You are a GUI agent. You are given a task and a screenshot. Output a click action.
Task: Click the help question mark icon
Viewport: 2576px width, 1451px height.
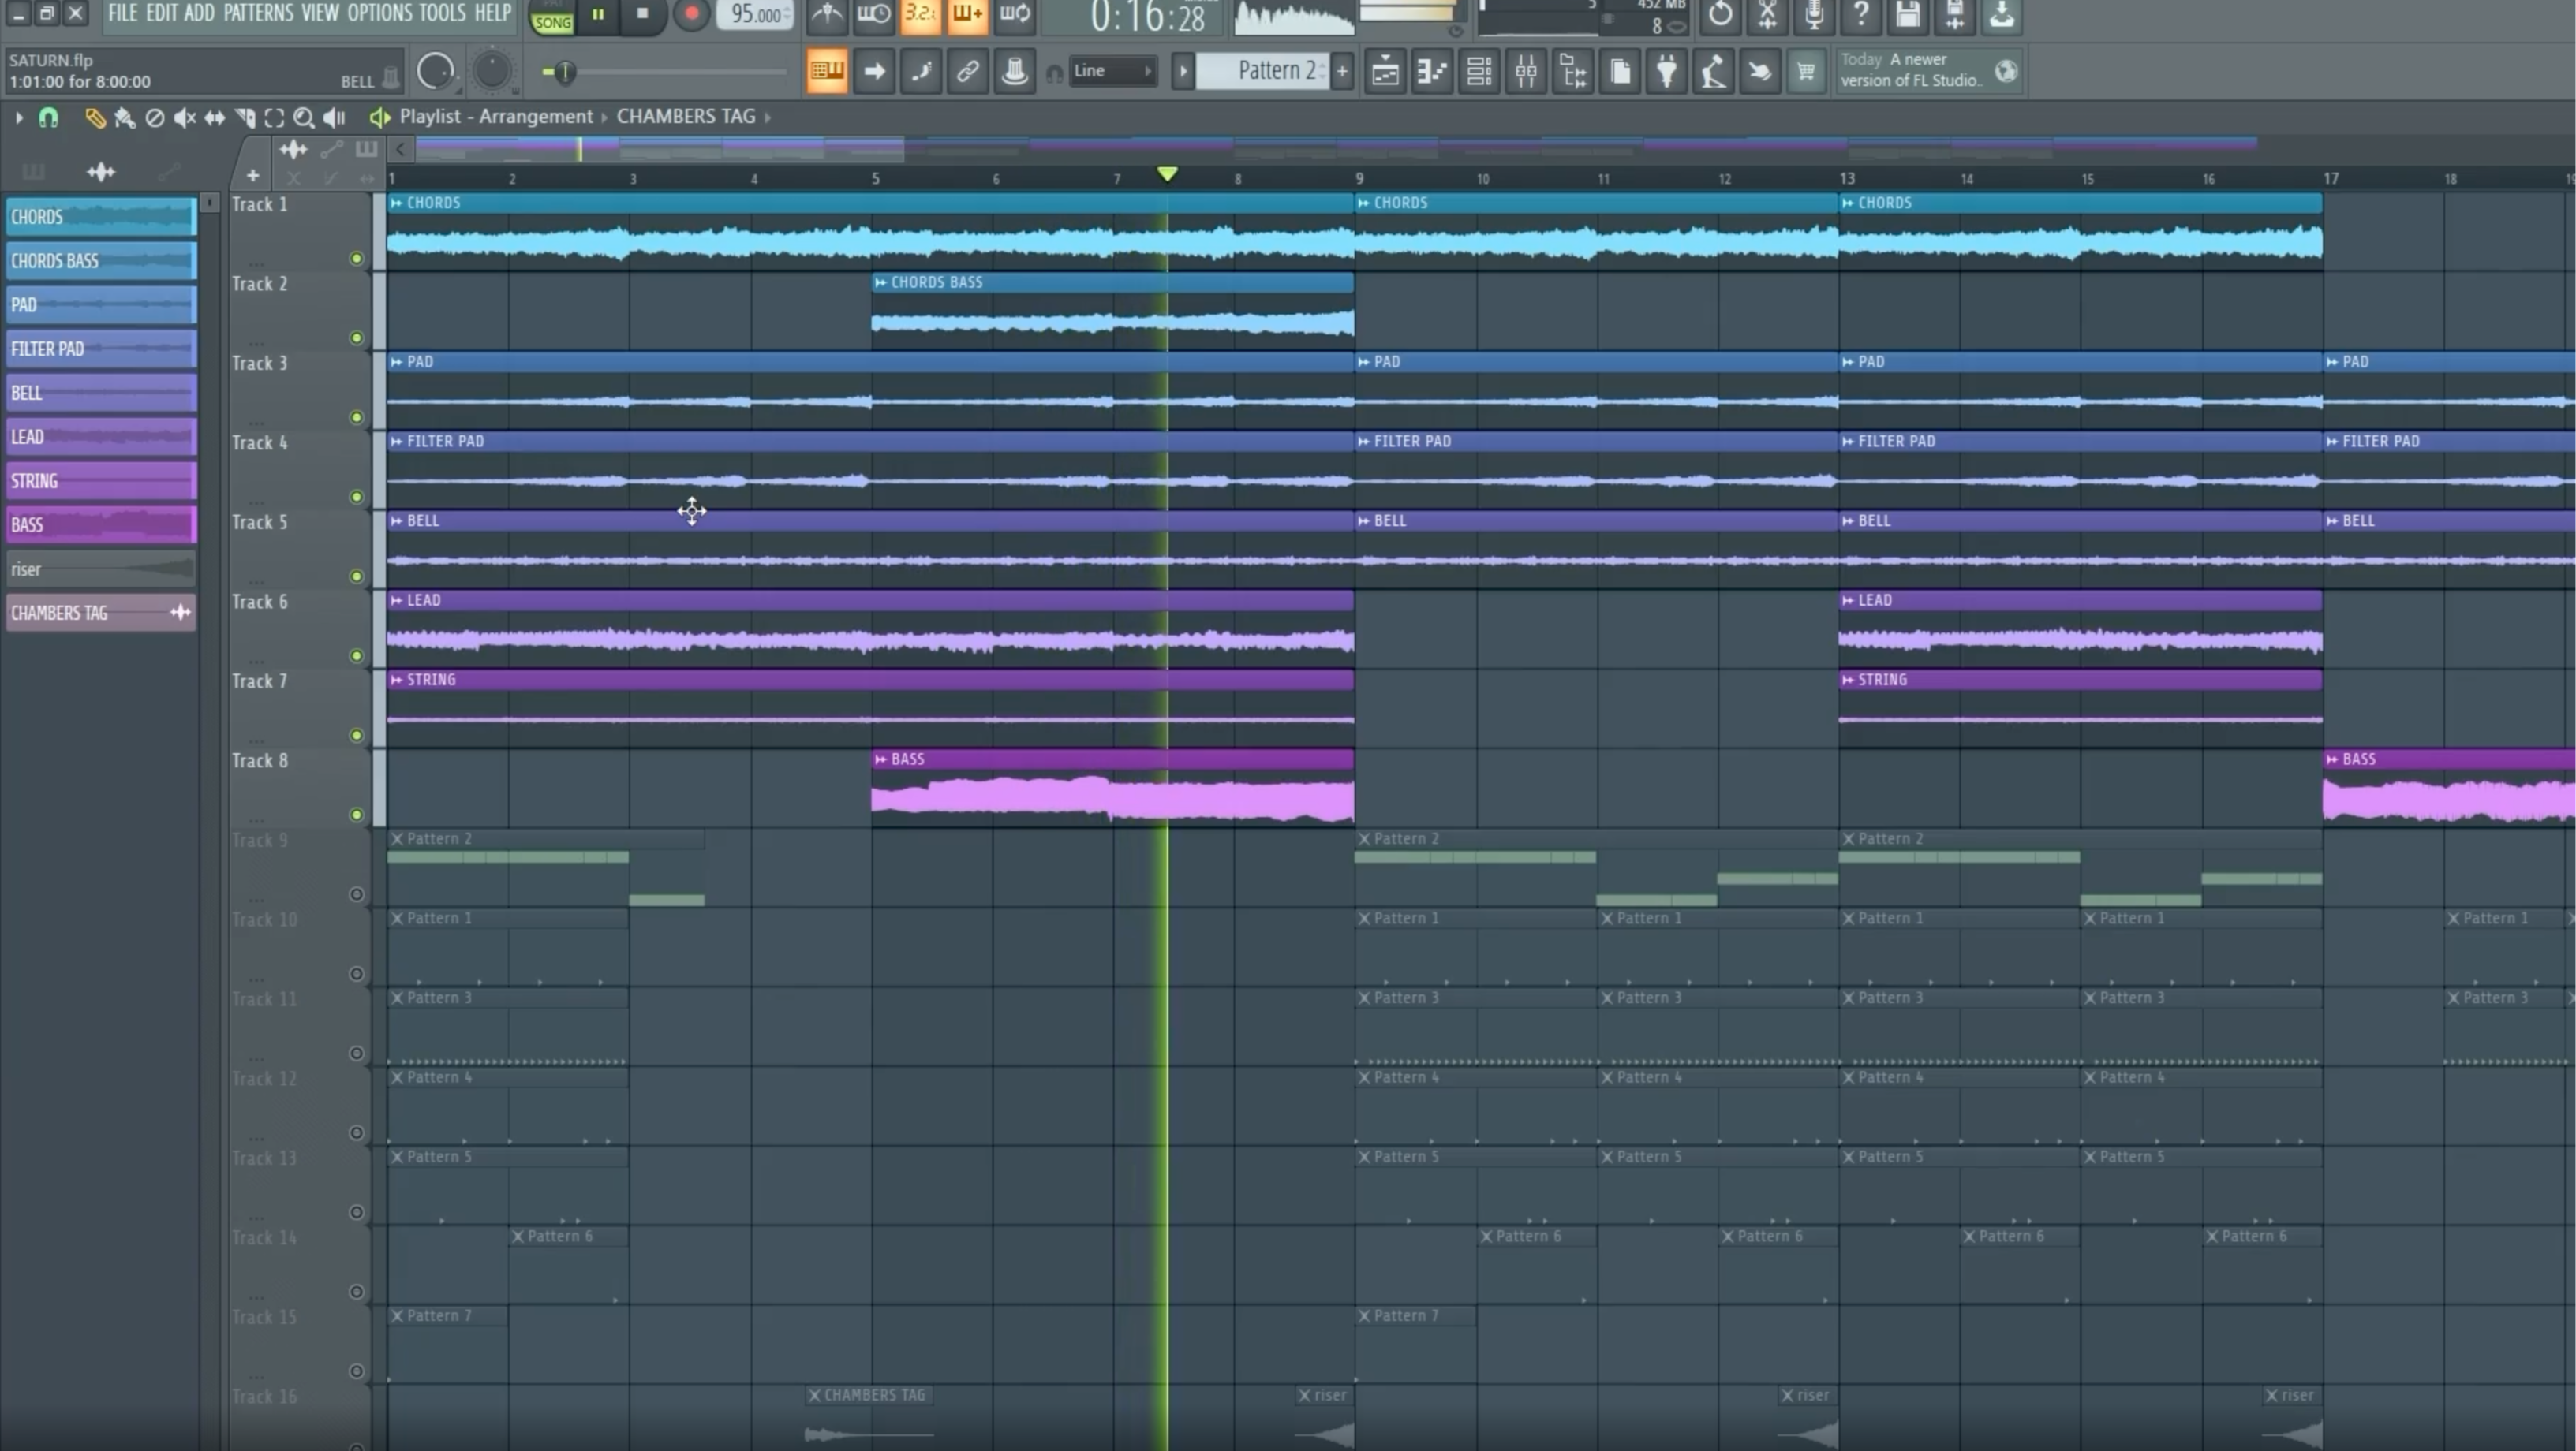[x=1861, y=14]
